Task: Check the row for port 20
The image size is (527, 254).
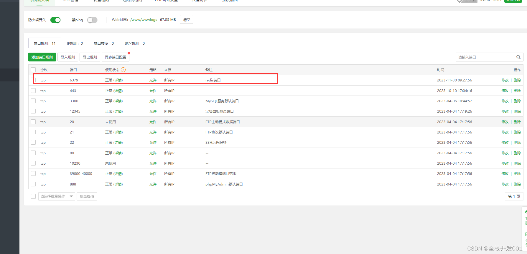Action: pyautogui.click(x=33, y=122)
